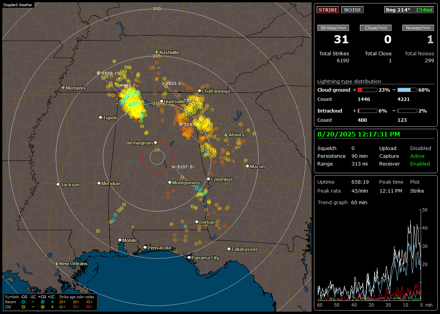Select the Panama City dot
This screenshot has height=314, width=440.
189,257
